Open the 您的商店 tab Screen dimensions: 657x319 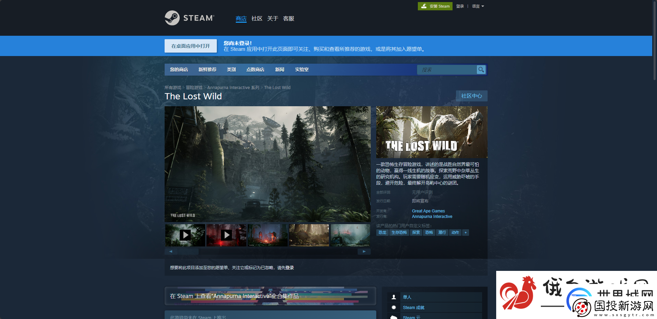click(179, 69)
